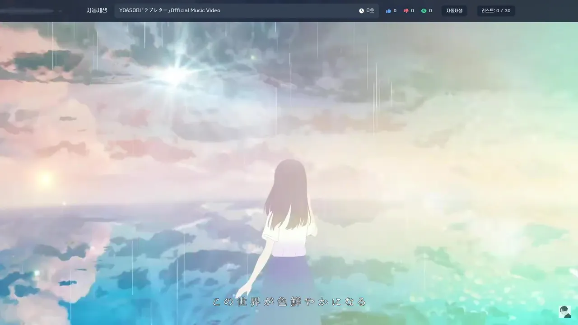
Task: Click the 자동재생 label left of the title
Action: (97, 10)
